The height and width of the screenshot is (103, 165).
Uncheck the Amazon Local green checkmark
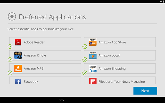(x=85, y=60)
